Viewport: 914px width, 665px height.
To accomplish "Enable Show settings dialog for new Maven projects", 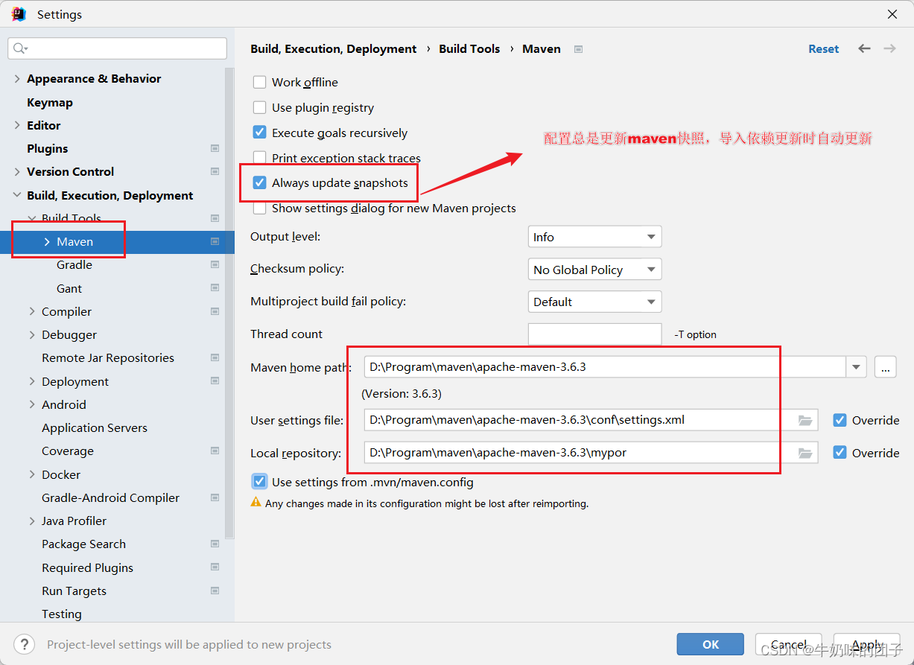I will click(259, 208).
